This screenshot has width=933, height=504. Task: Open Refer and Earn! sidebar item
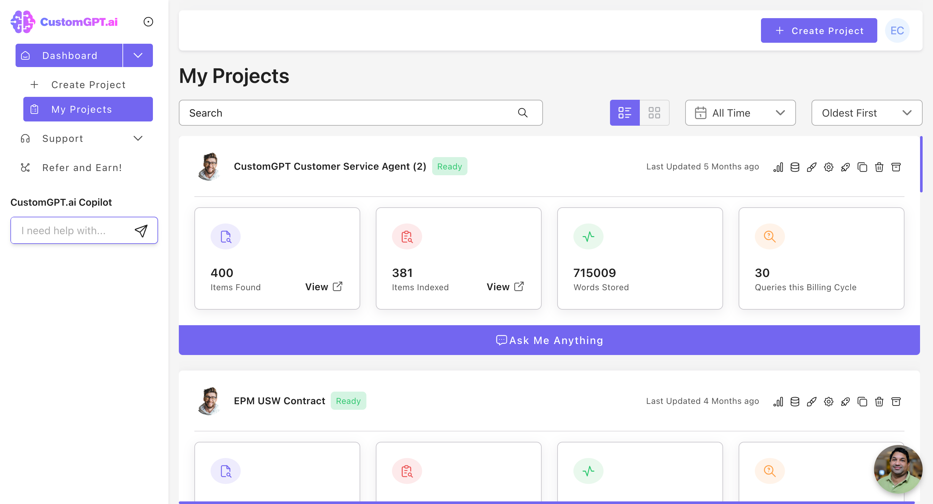click(82, 168)
